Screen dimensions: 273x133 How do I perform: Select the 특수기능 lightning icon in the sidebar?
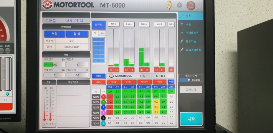(182, 42)
